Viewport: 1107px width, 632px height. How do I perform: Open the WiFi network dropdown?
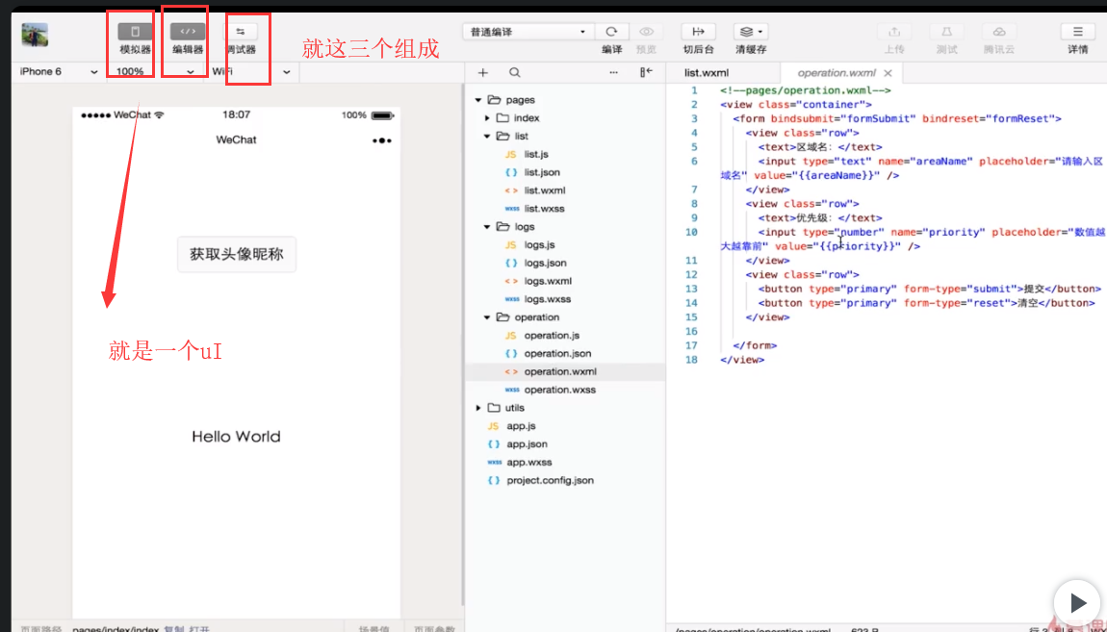251,71
